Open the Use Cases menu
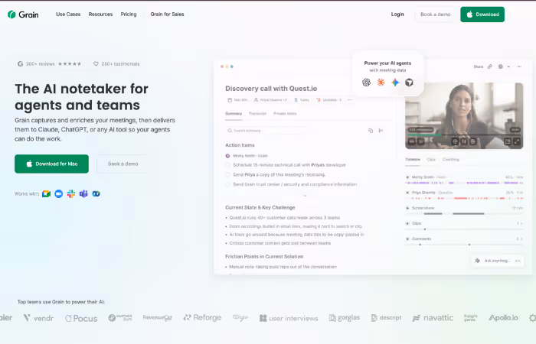This screenshot has height=344, width=536. coord(68,15)
